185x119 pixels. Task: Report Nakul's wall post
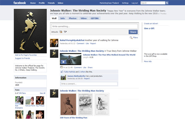coord(93,43)
